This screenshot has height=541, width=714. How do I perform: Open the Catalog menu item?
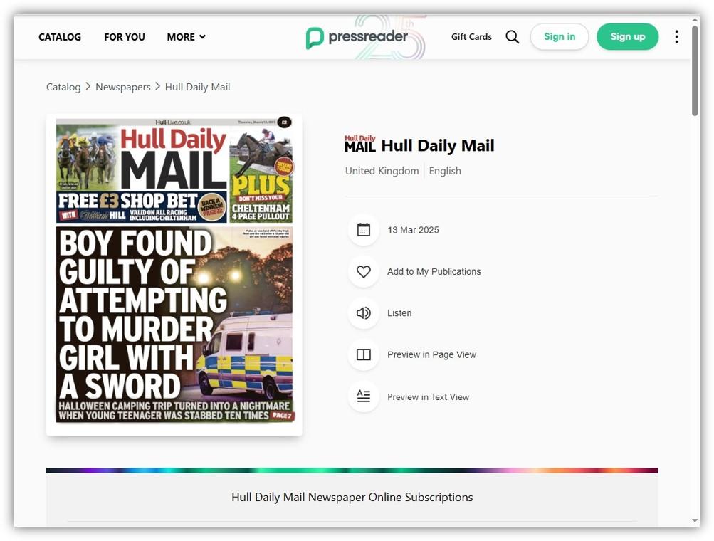[x=60, y=37]
